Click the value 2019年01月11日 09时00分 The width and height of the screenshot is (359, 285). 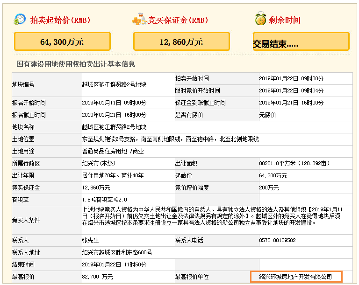pos(114,103)
